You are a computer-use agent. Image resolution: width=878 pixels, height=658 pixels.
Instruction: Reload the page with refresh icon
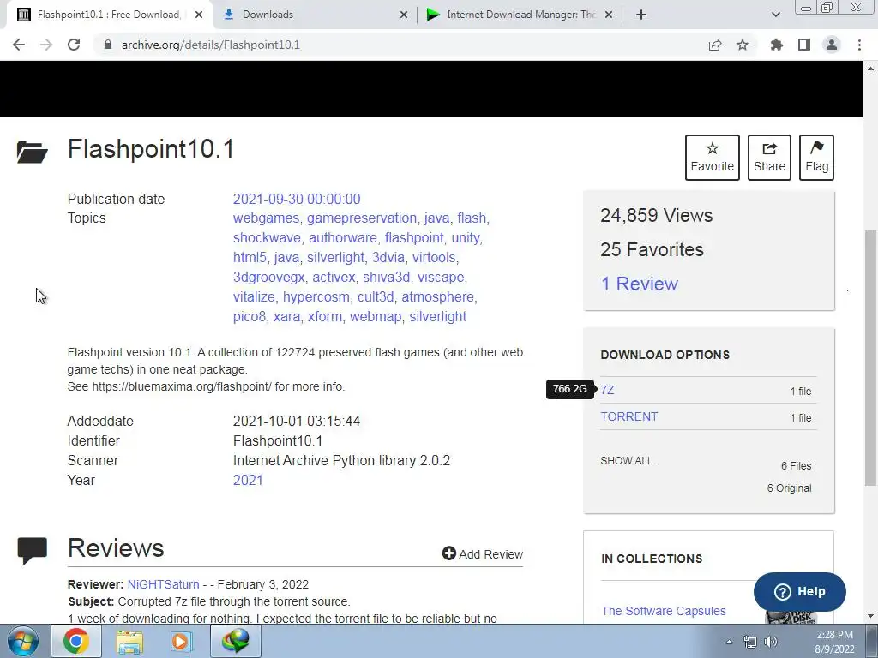coord(74,45)
